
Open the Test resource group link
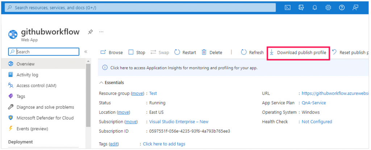point(153,93)
